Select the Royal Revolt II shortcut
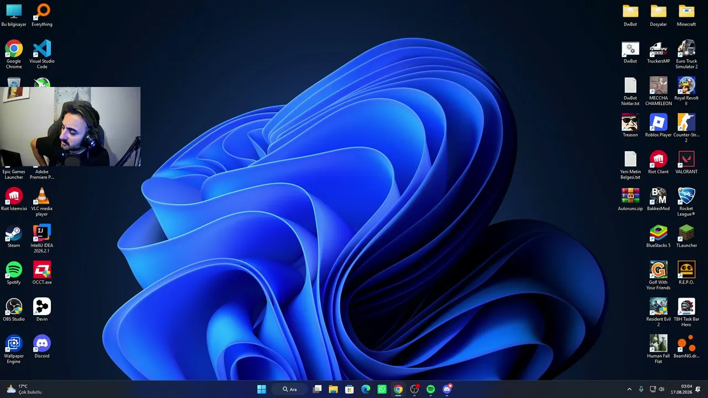The width and height of the screenshot is (708, 398). 686,92
